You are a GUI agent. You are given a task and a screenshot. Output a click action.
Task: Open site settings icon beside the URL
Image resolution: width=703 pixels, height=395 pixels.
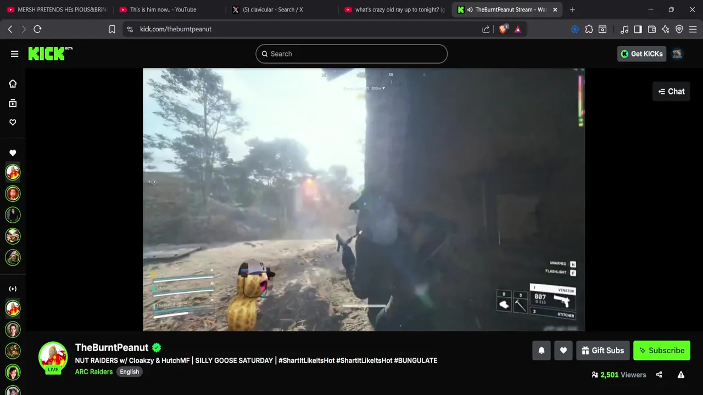click(x=130, y=30)
